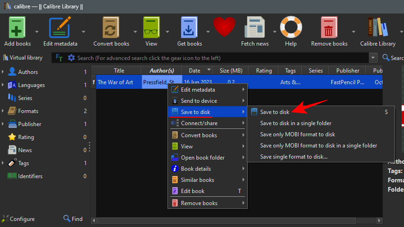The width and height of the screenshot is (404, 227).
Task: Expand the Formats category in sidebar
Action: tap(3, 111)
